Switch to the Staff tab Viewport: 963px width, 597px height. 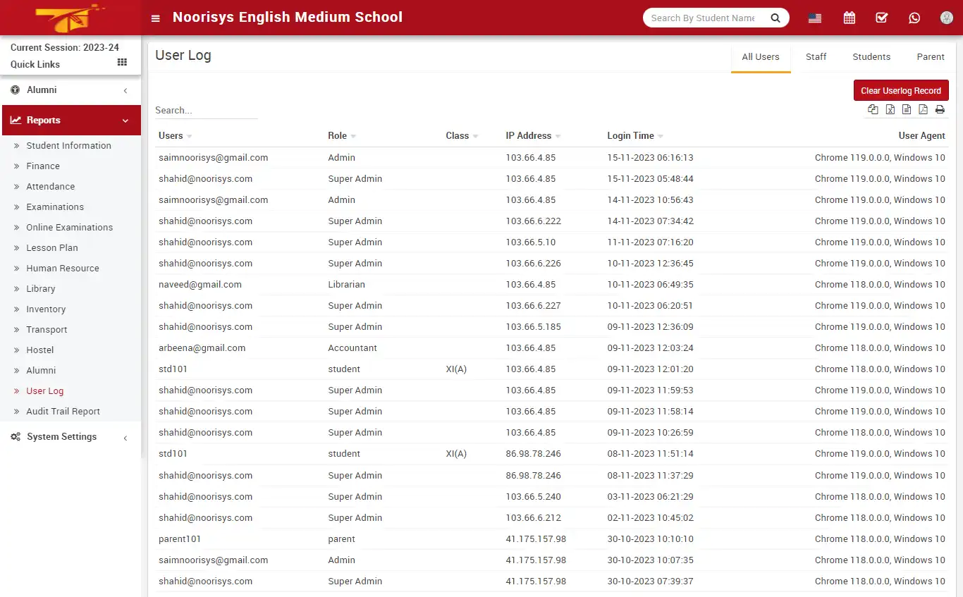click(816, 56)
